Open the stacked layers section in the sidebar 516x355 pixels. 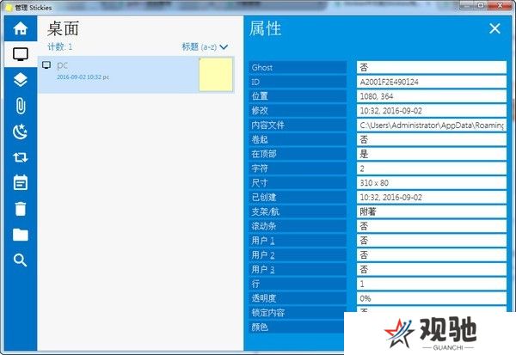click(x=21, y=80)
